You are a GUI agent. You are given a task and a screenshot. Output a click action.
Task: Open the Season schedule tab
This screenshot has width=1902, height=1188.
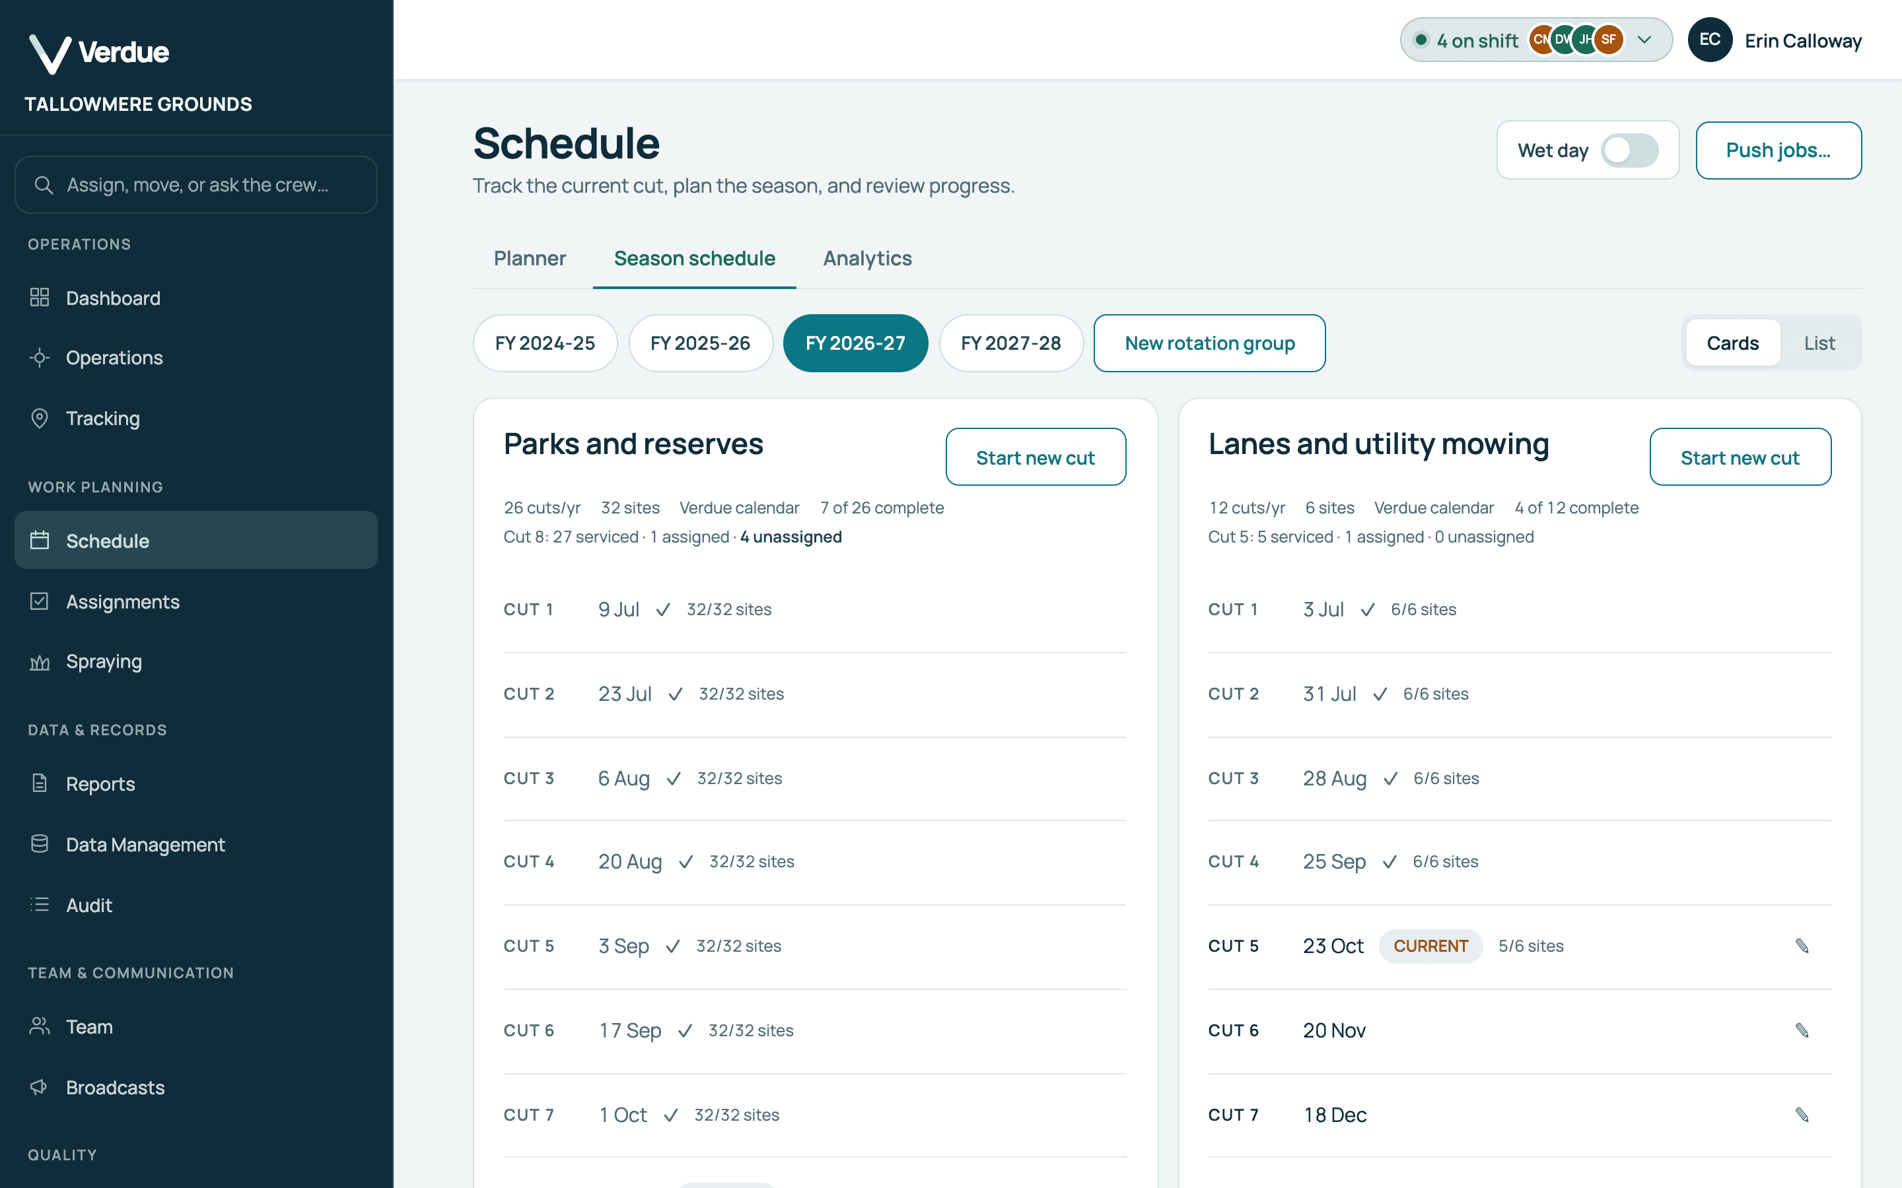coord(695,259)
